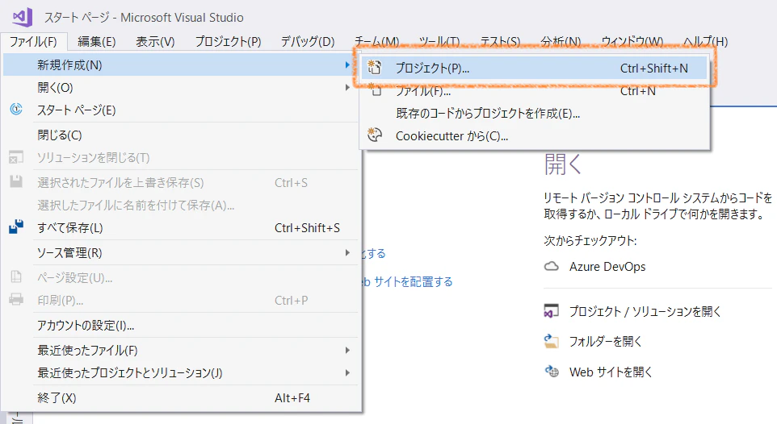Click プロジェクト / ソリューションを開く link
Viewport: 777px width, 424px height.
tap(645, 311)
